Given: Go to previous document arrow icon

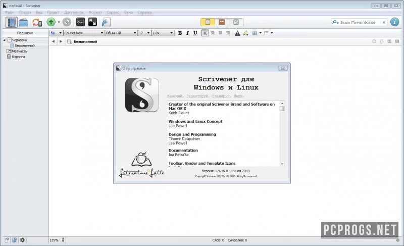Looking at the screenshot, I should click(374, 41).
